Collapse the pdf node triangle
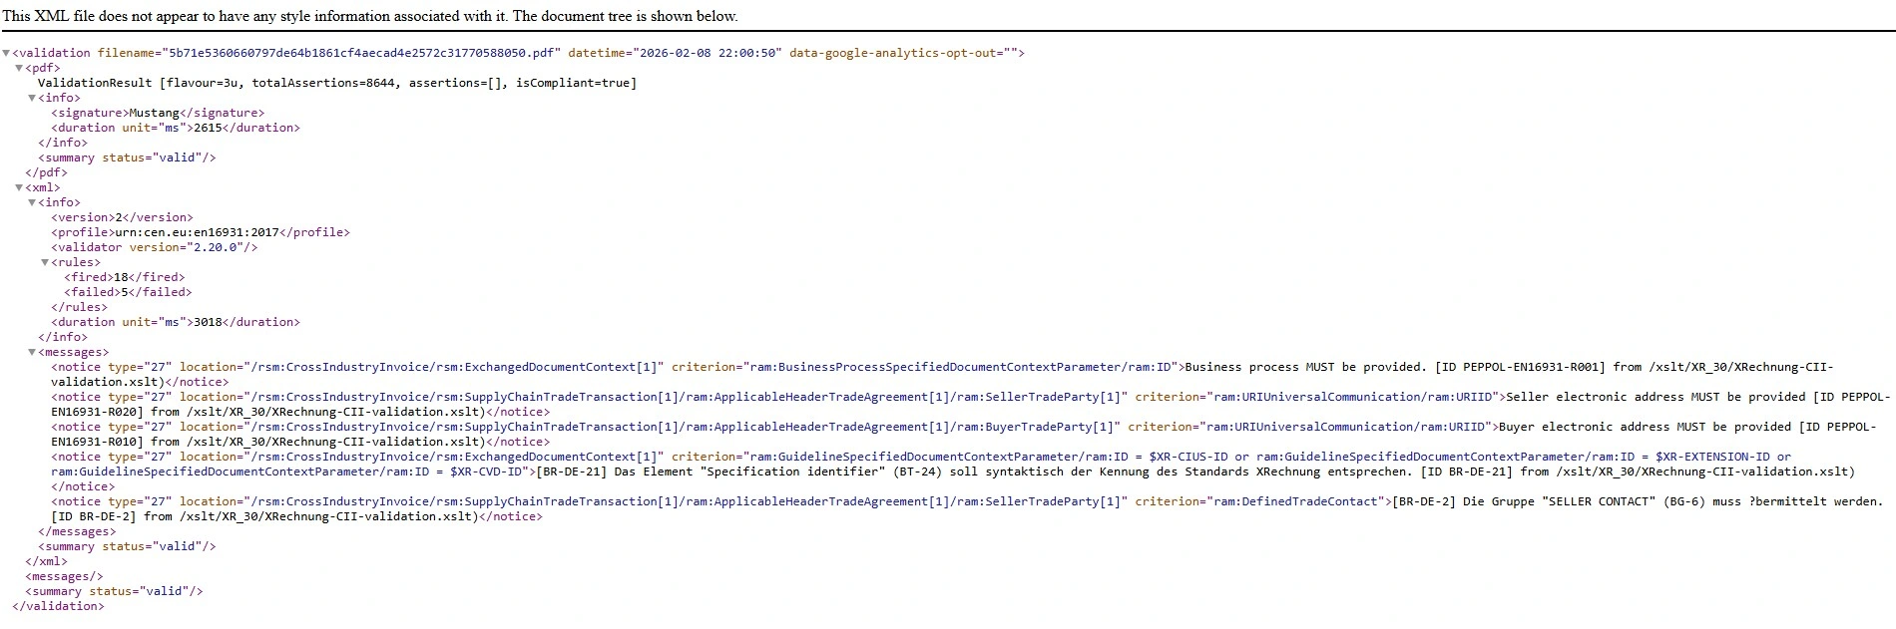 click(19, 69)
